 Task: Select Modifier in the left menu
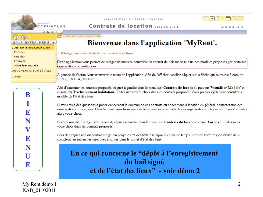pyautogui.click(x=20, y=57)
